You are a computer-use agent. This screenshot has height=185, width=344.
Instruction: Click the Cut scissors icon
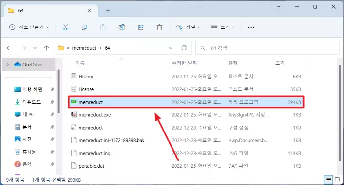[x=65, y=27]
